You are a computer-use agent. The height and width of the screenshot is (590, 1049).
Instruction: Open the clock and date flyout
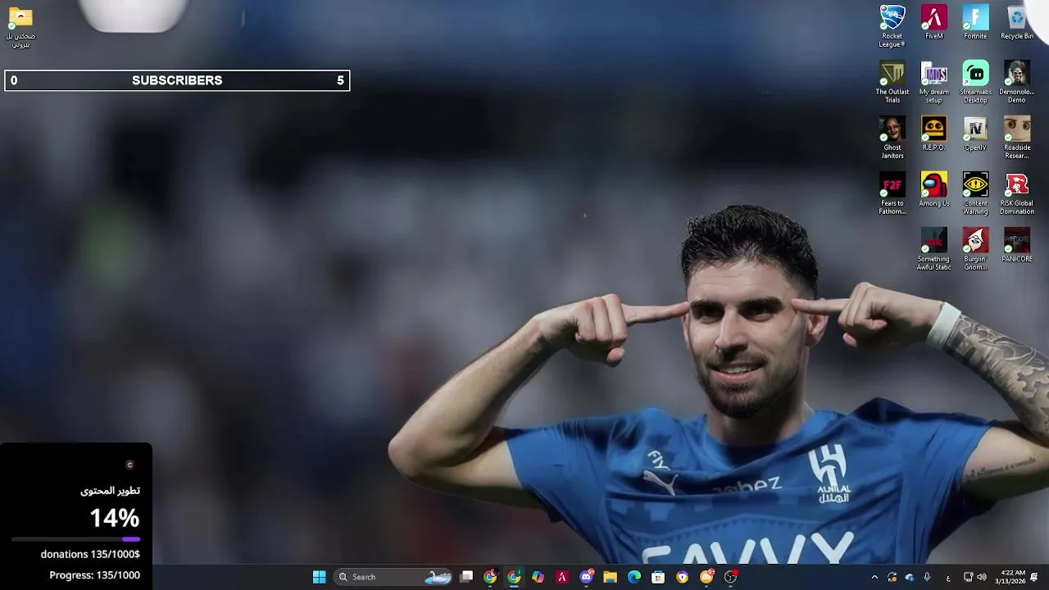pos(1012,577)
